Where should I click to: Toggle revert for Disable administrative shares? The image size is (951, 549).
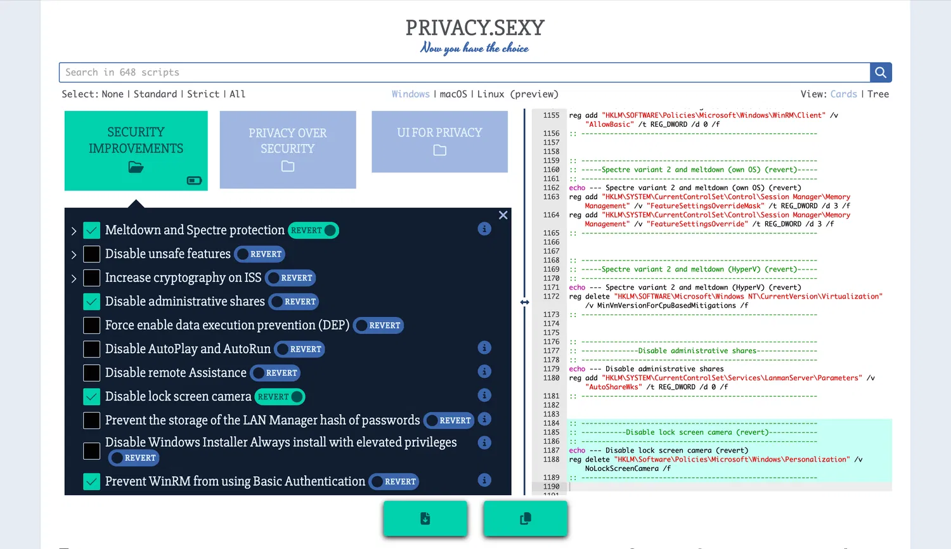(x=294, y=302)
